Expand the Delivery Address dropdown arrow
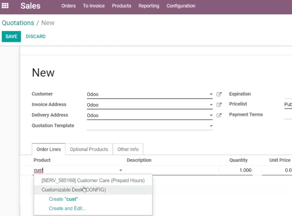 point(211,115)
